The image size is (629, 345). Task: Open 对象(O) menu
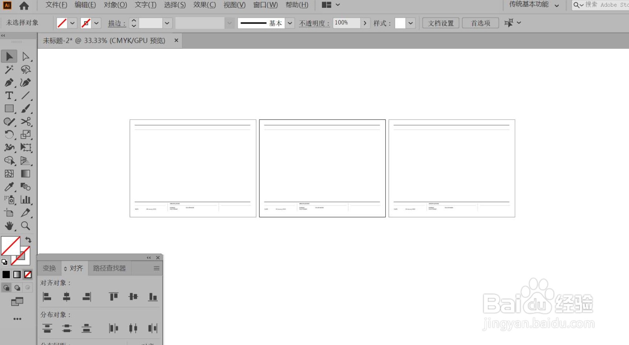[116, 5]
